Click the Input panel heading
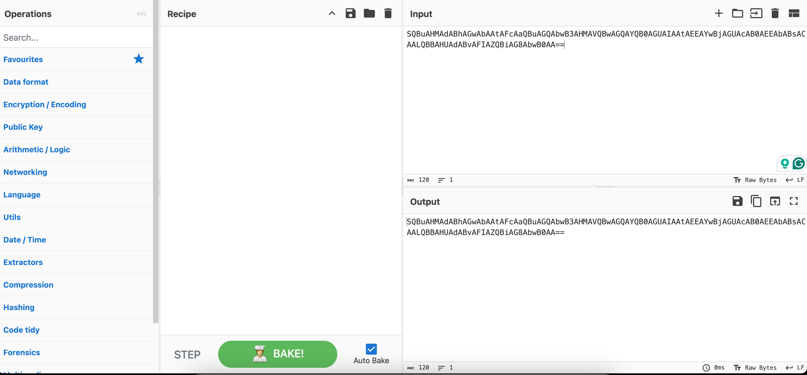The height and width of the screenshot is (375, 807). pos(421,14)
